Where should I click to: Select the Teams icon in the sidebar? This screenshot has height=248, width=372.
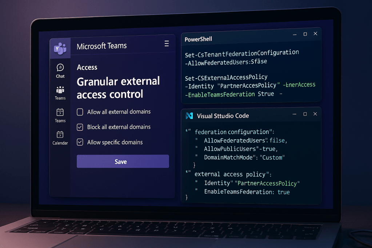click(x=60, y=92)
